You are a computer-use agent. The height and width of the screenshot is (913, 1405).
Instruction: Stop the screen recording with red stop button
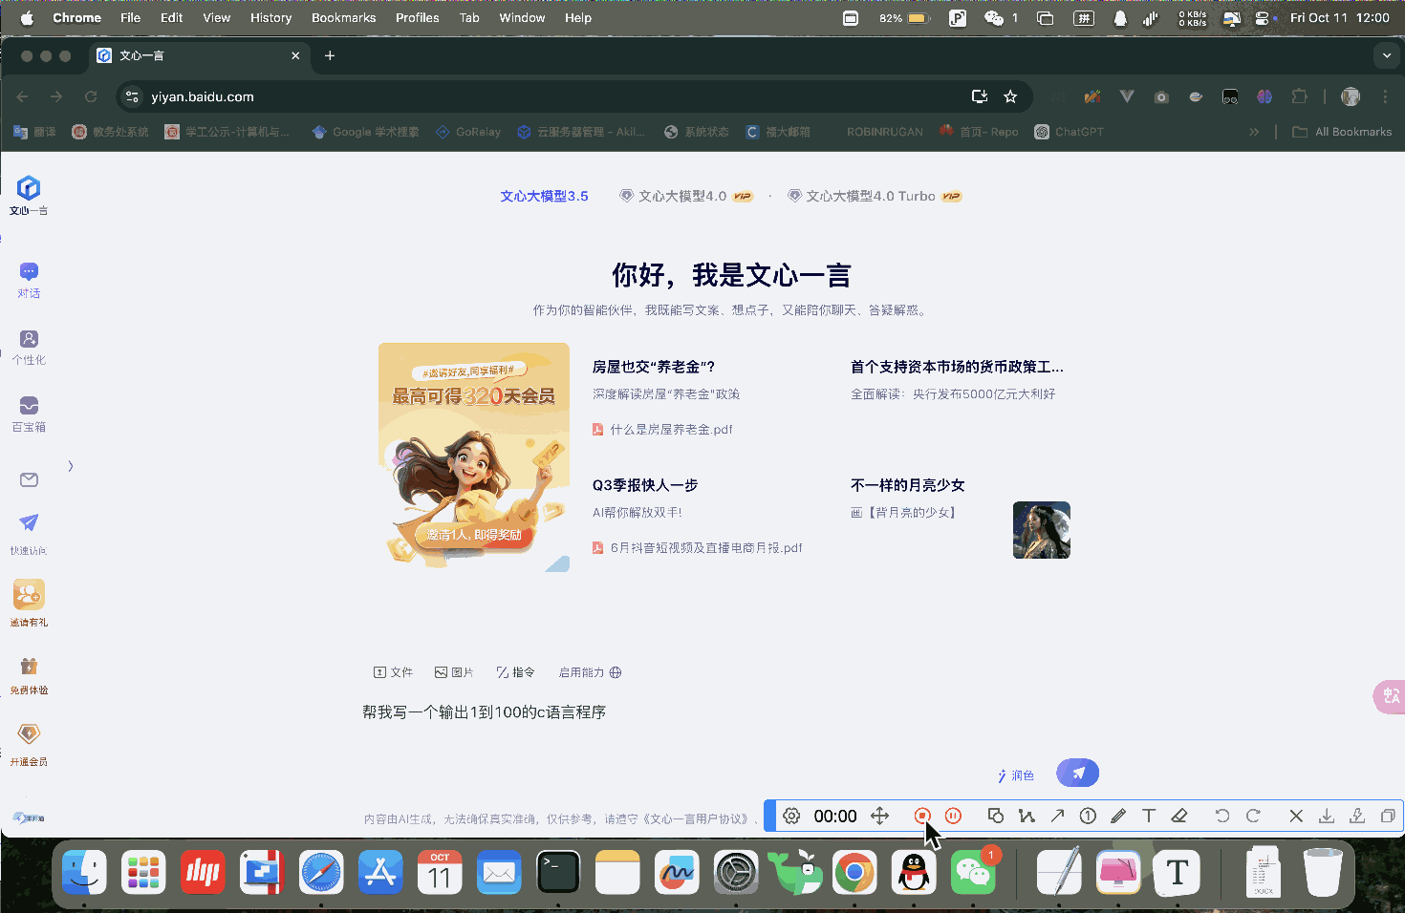(922, 816)
